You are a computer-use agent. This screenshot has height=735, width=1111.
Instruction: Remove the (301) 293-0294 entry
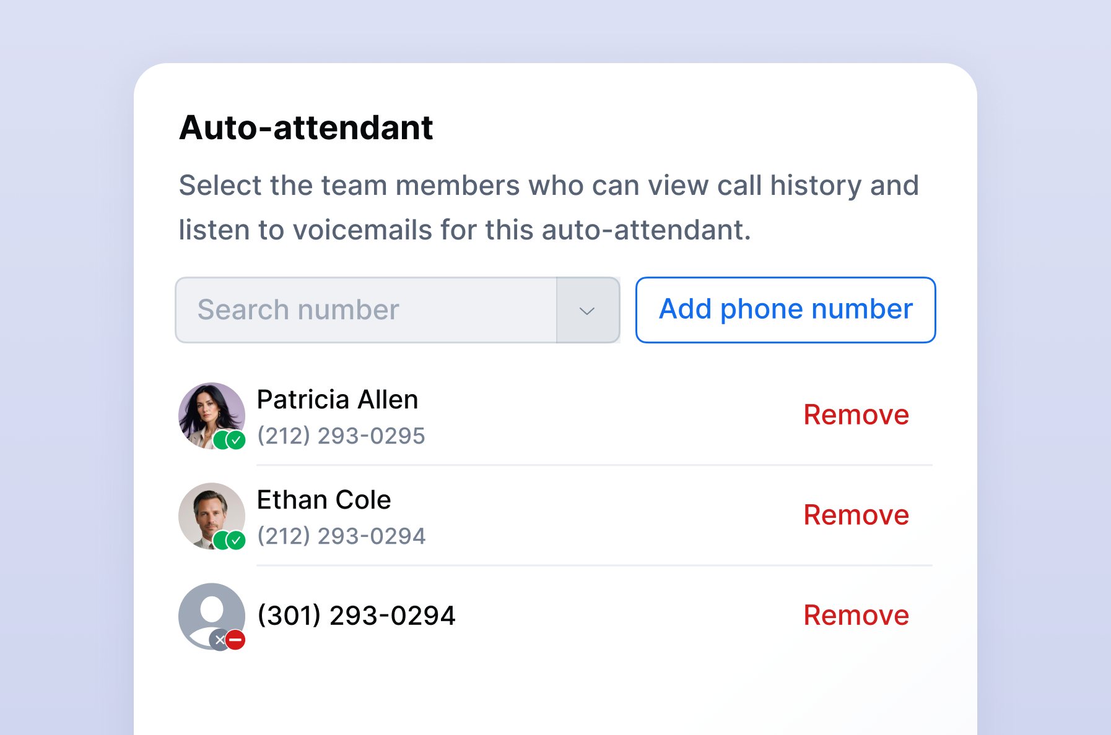point(856,615)
